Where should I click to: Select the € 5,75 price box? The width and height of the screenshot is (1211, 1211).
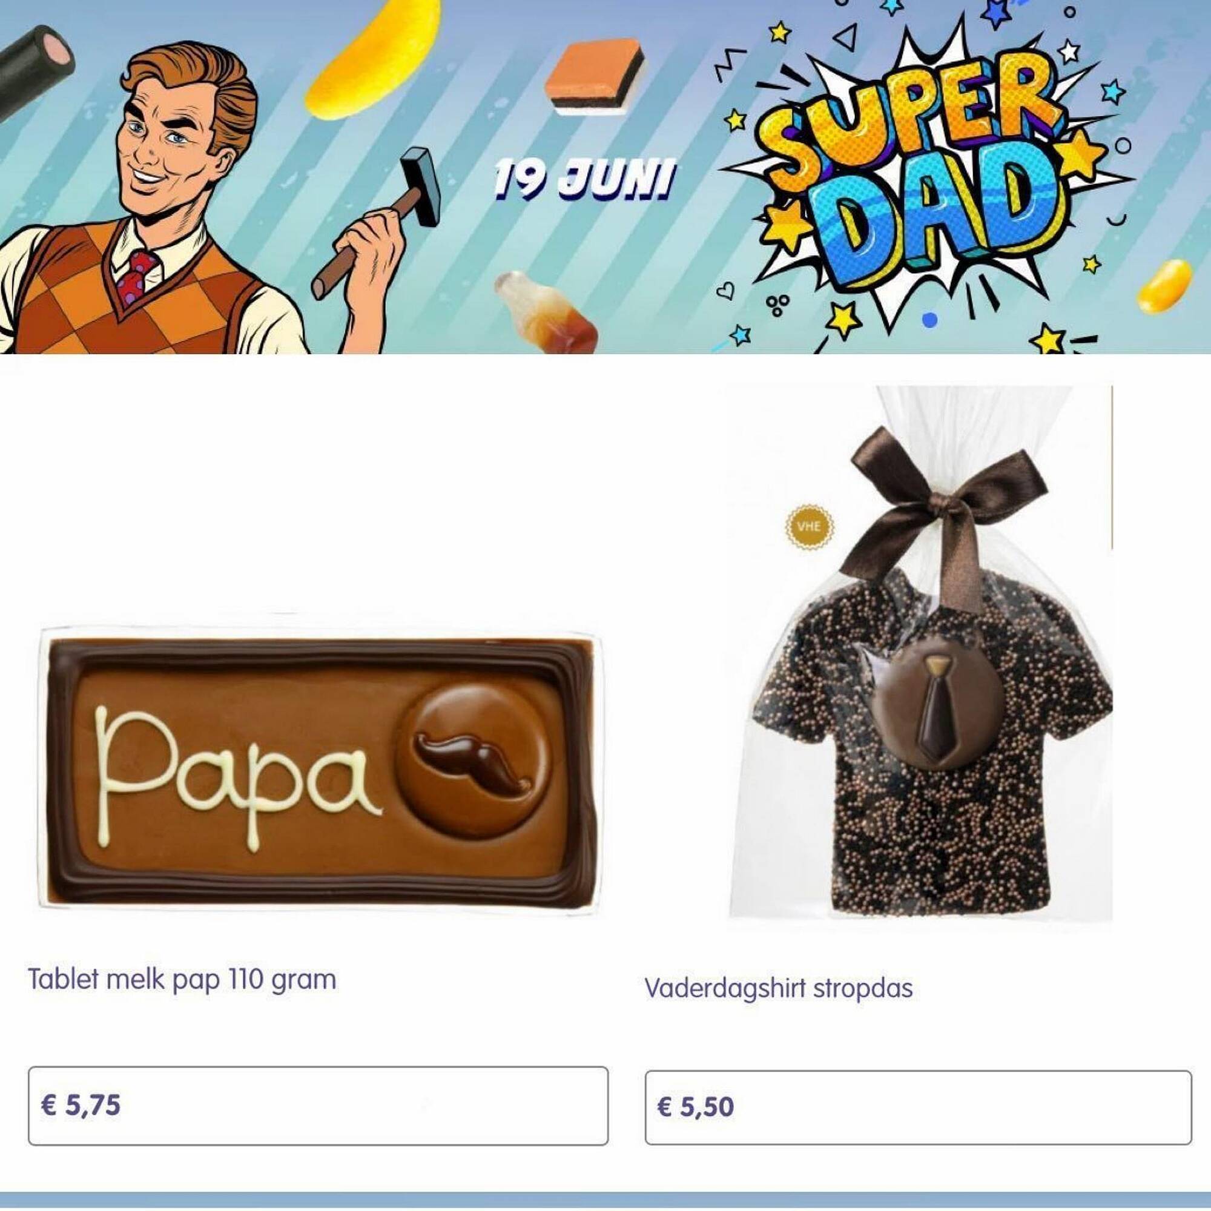318,1105
